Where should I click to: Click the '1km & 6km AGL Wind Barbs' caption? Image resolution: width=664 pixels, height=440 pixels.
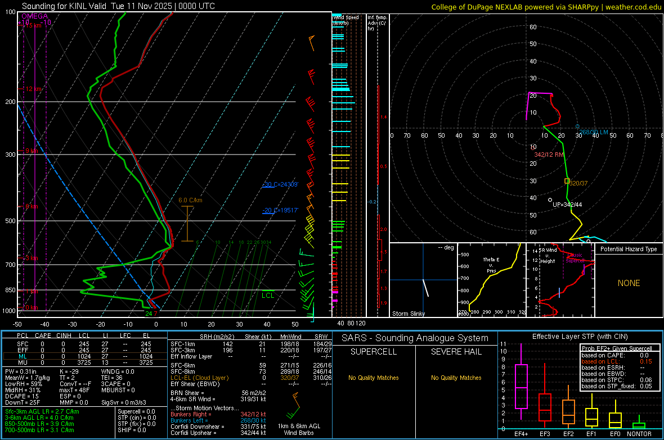(x=299, y=429)
